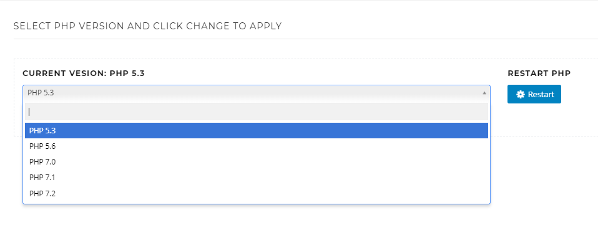
Task: Pick PHP 7.0 from the version list
Action: click(x=257, y=162)
